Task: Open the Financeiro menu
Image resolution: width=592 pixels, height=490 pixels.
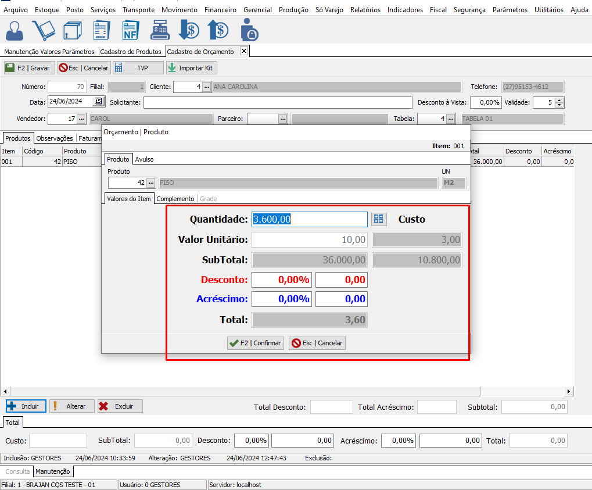Action: coord(220,10)
